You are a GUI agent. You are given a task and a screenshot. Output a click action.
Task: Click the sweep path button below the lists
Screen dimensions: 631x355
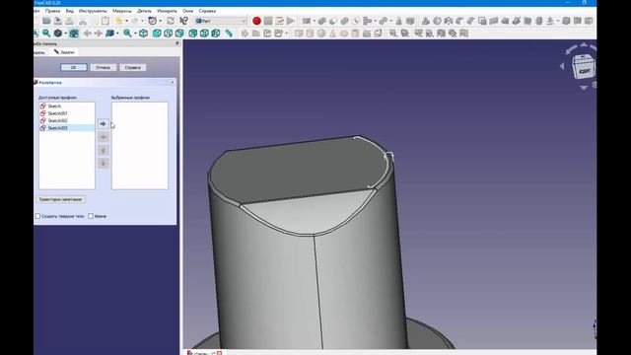60,199
